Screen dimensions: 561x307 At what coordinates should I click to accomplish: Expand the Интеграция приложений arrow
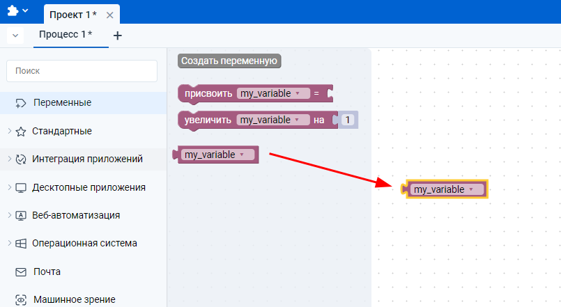tap(10, 159)
